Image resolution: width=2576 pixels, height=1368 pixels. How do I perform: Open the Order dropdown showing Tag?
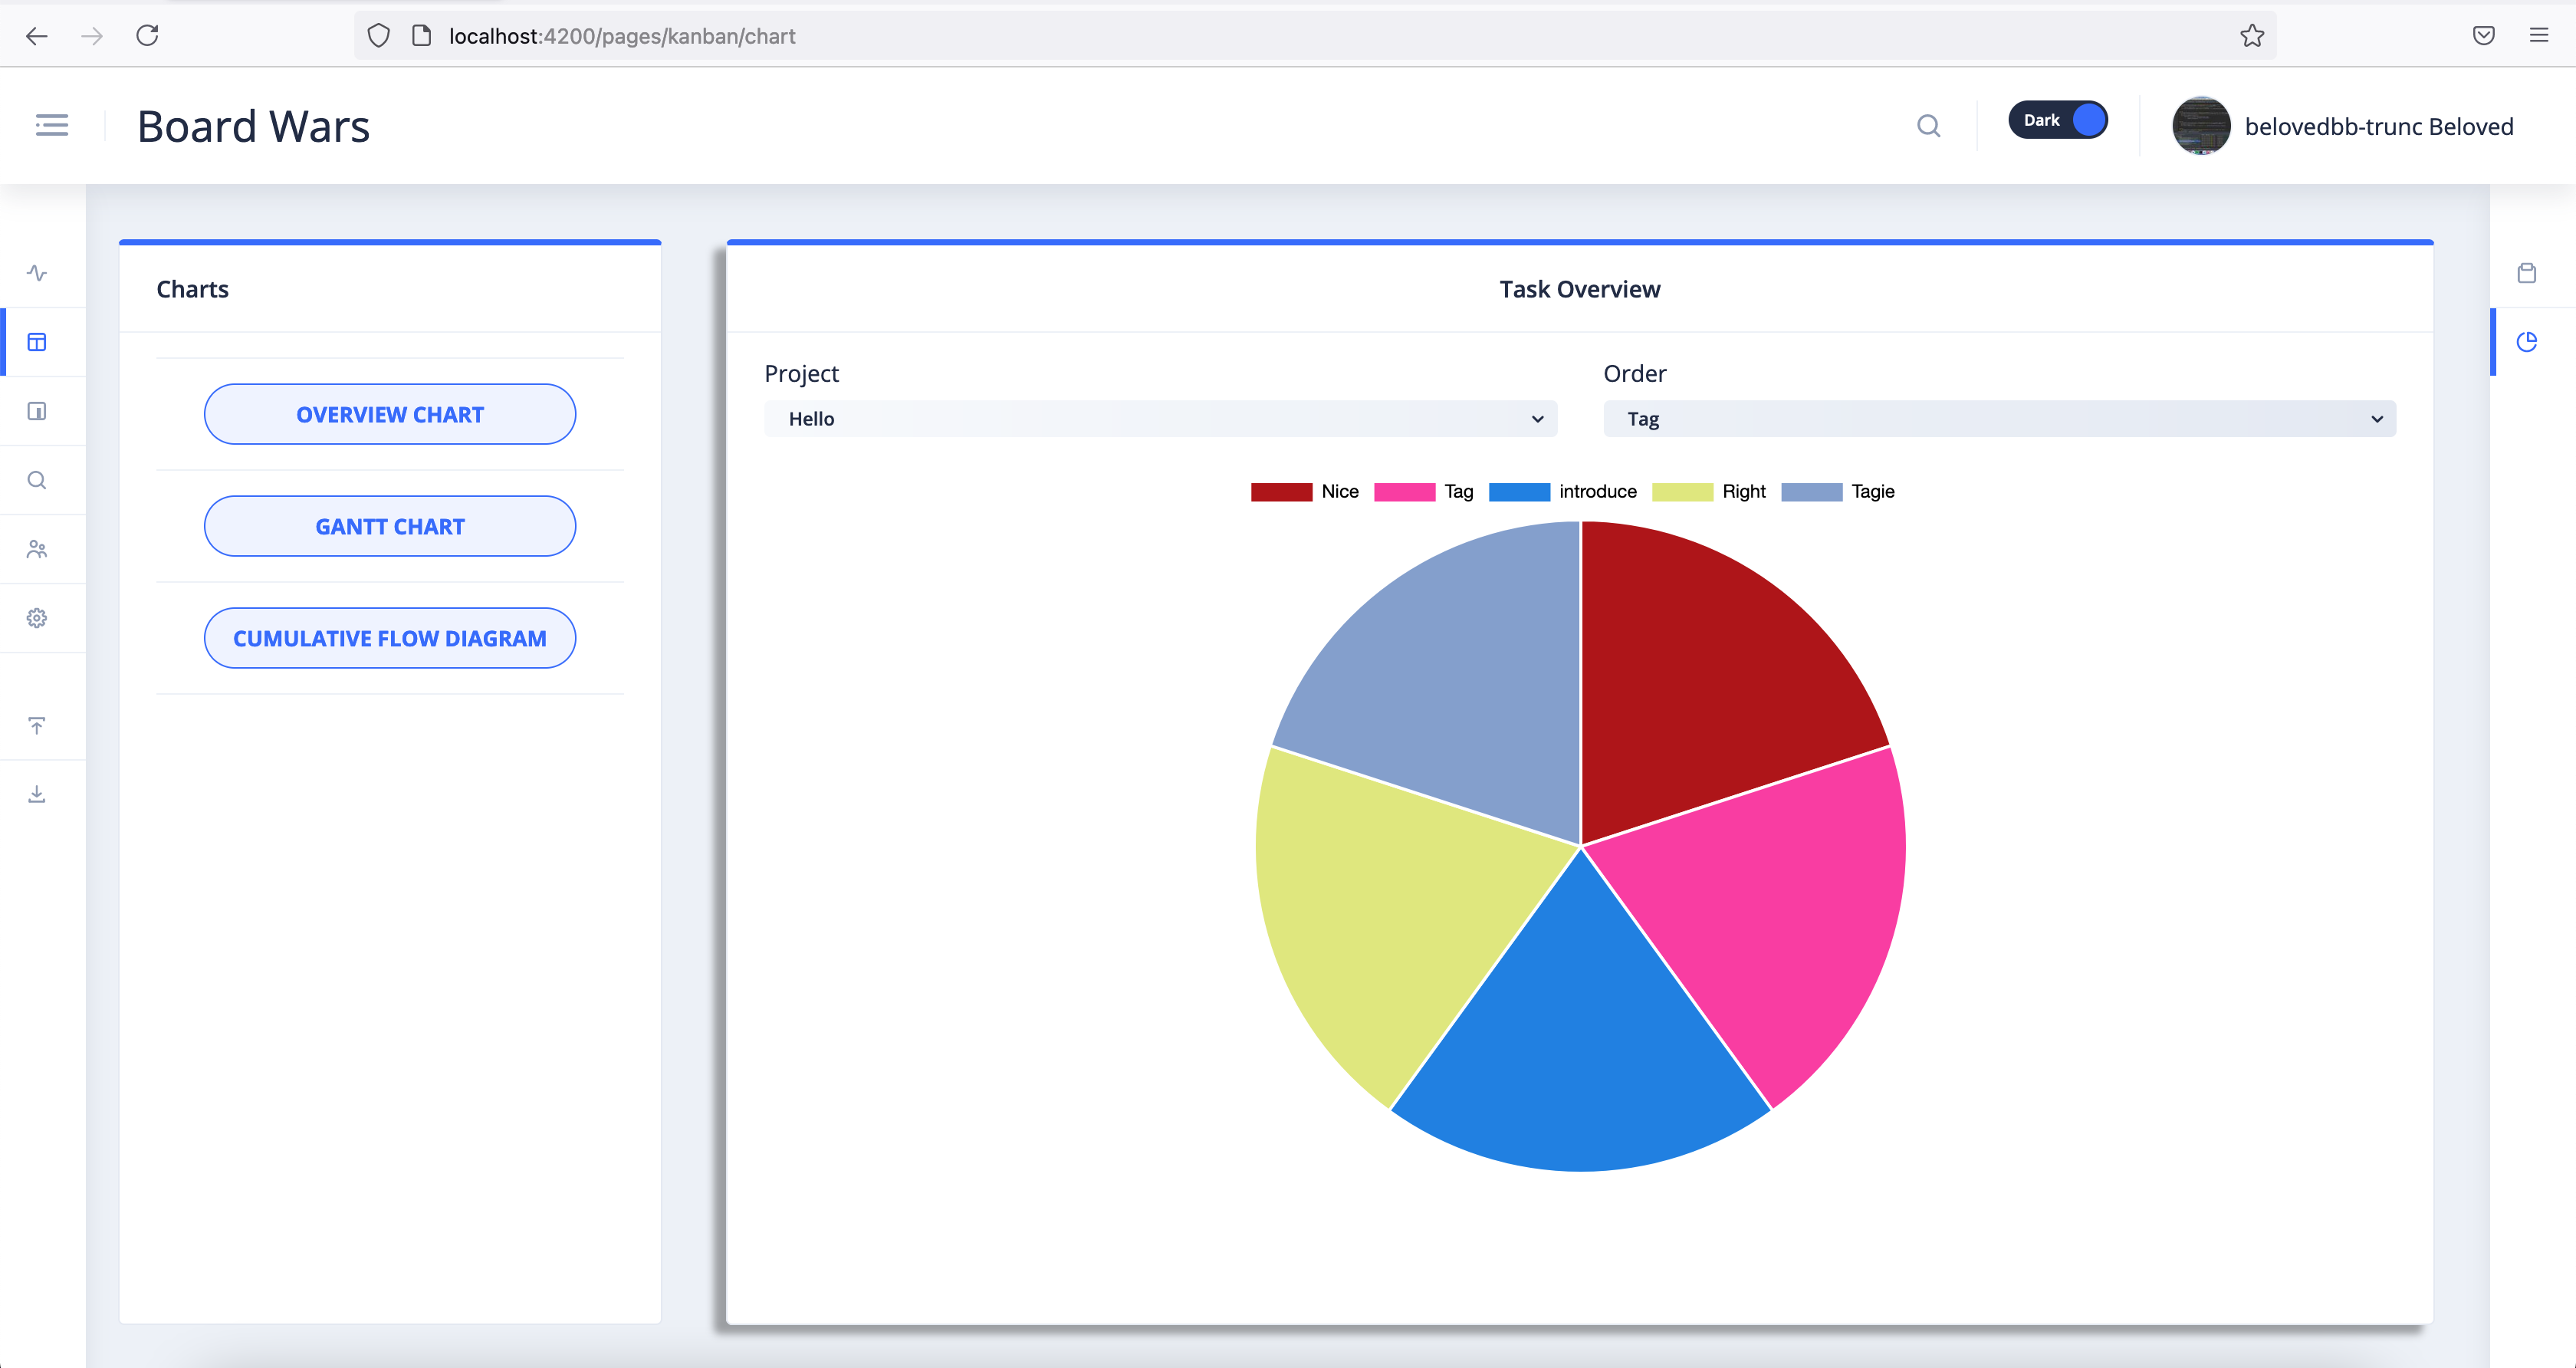[1999, 419]
